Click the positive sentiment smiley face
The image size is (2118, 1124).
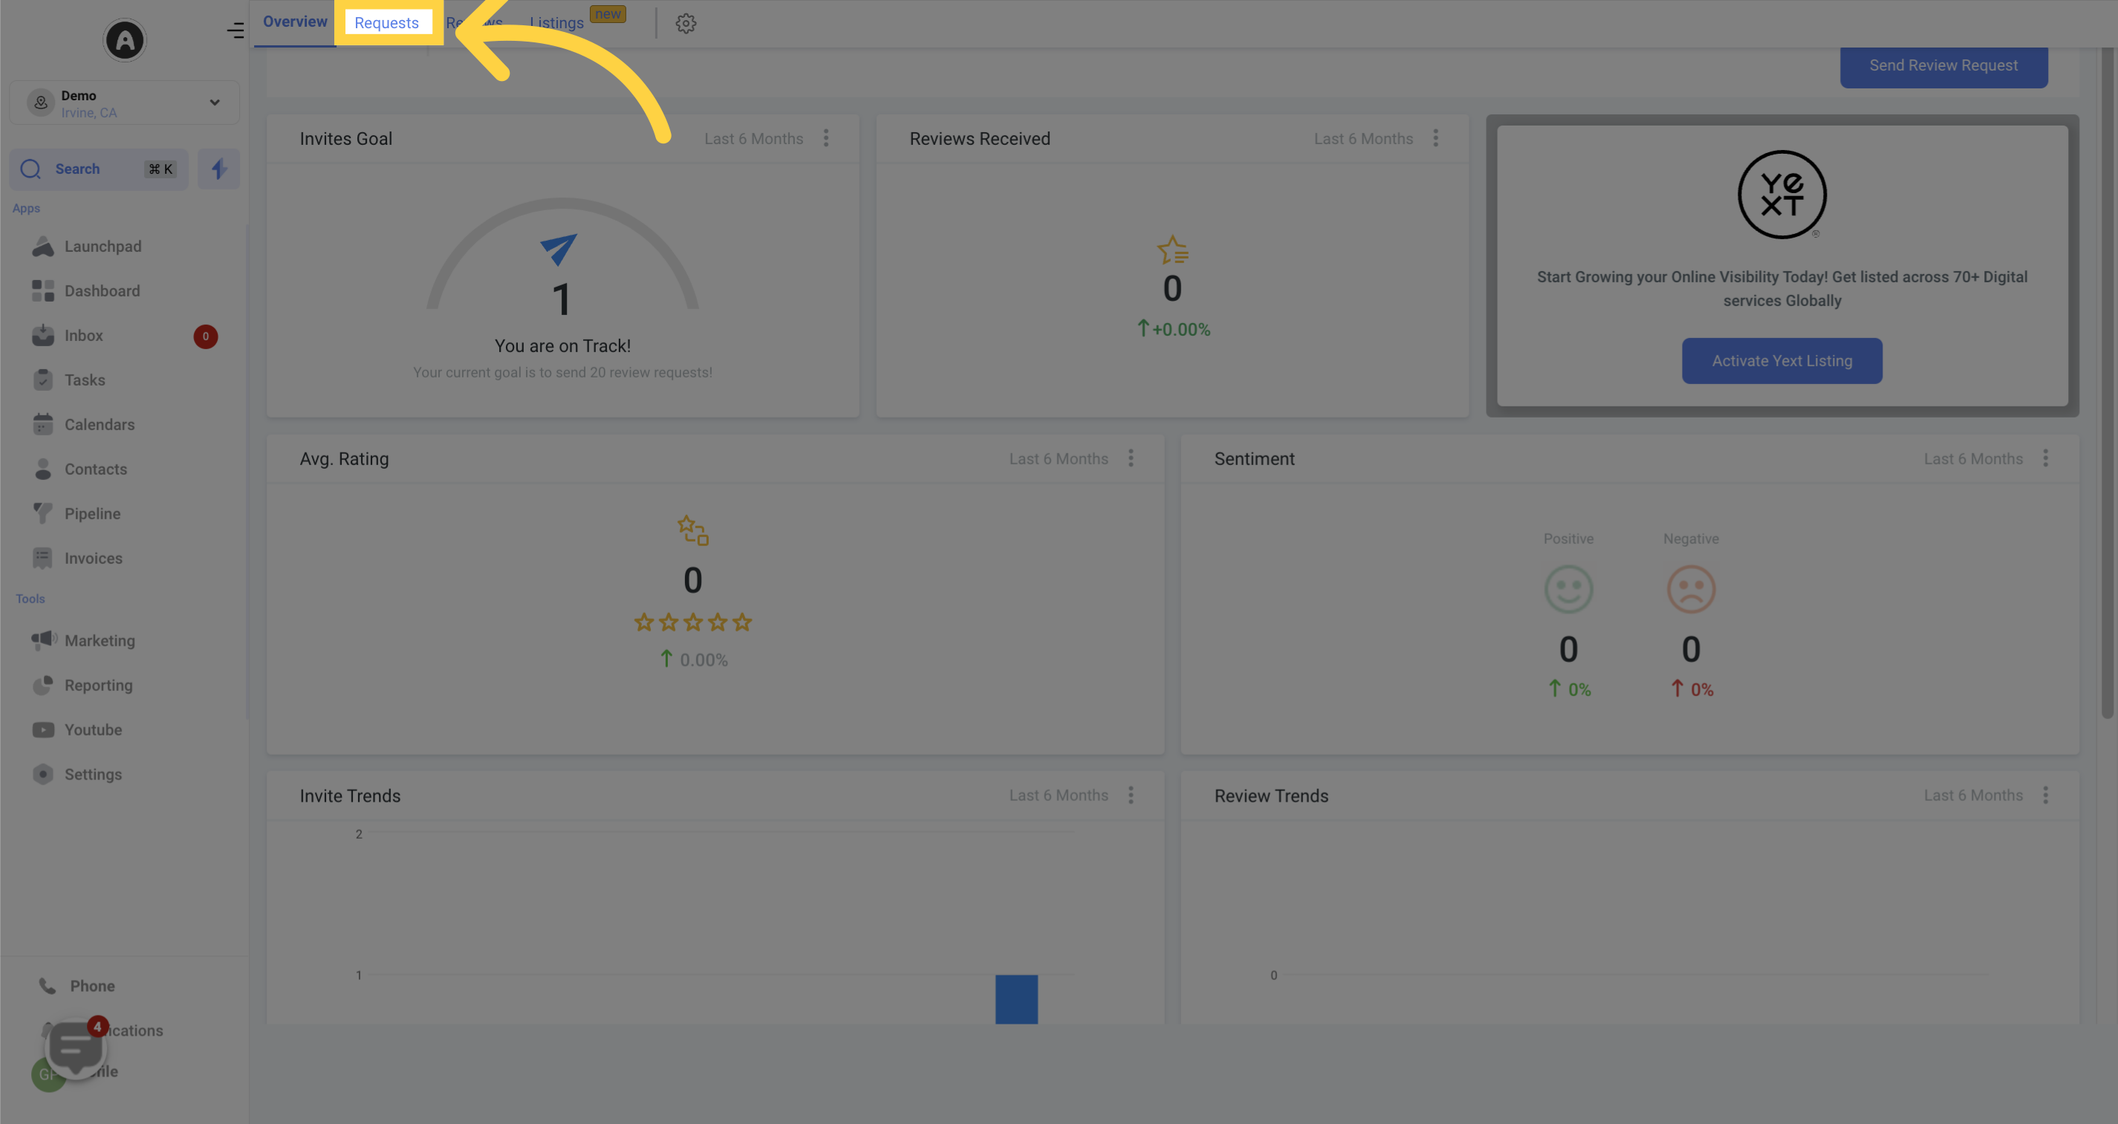click(x=1568, y=588)
